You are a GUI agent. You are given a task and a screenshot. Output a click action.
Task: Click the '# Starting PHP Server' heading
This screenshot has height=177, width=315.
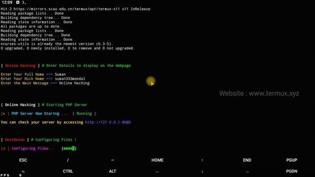coord(64,105)
